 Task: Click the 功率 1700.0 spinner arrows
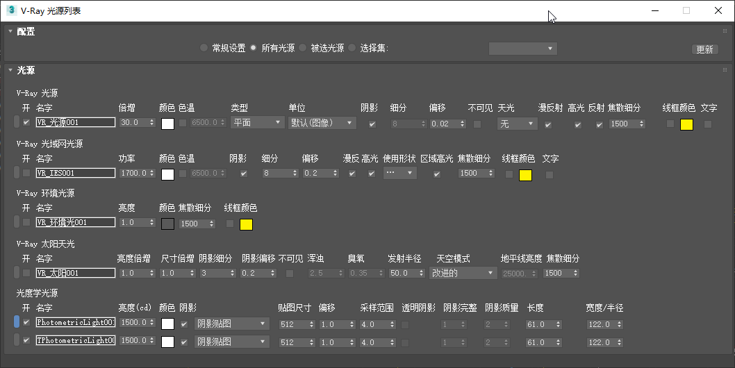click(151, 173)
